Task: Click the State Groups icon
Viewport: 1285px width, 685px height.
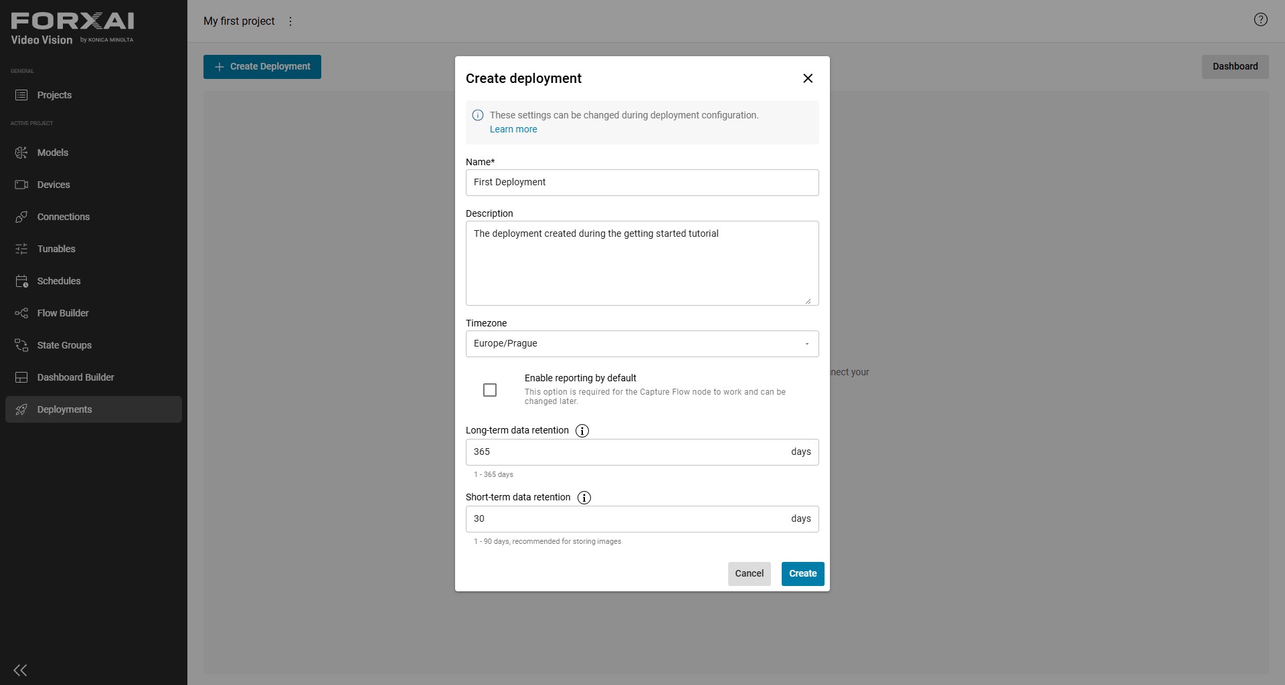Action: click(21, 345)
